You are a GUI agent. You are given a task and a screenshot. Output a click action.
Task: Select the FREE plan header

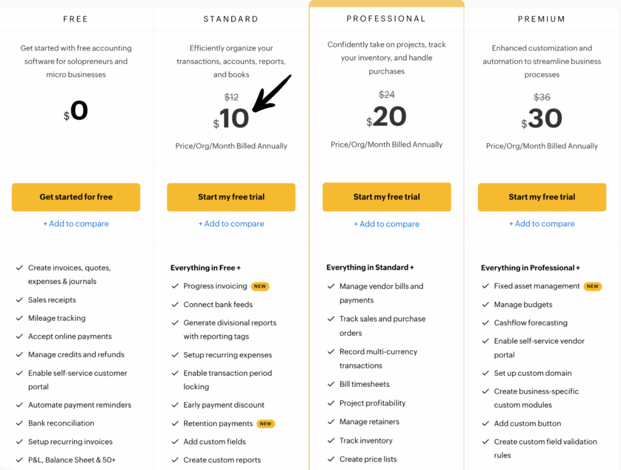coord(75,19)
